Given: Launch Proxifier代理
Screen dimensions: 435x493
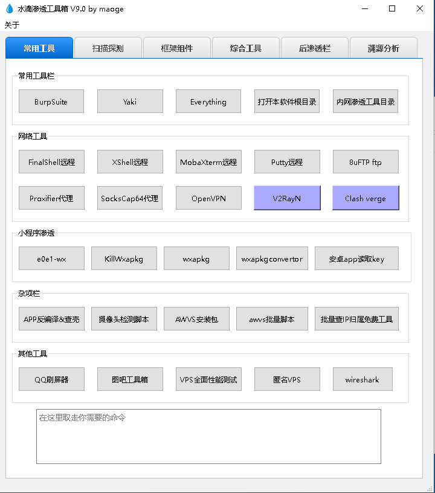Looking at the screenshot, I should pyautogui.click(x=51, y=198).
